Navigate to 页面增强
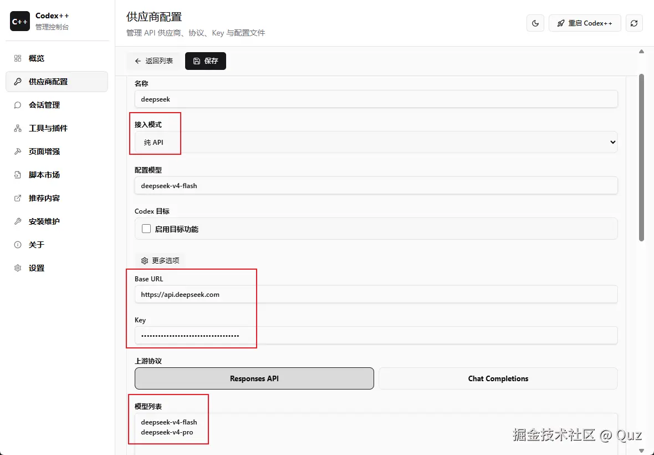This screenshot has width=654, height=455. (x=57, y=151)
